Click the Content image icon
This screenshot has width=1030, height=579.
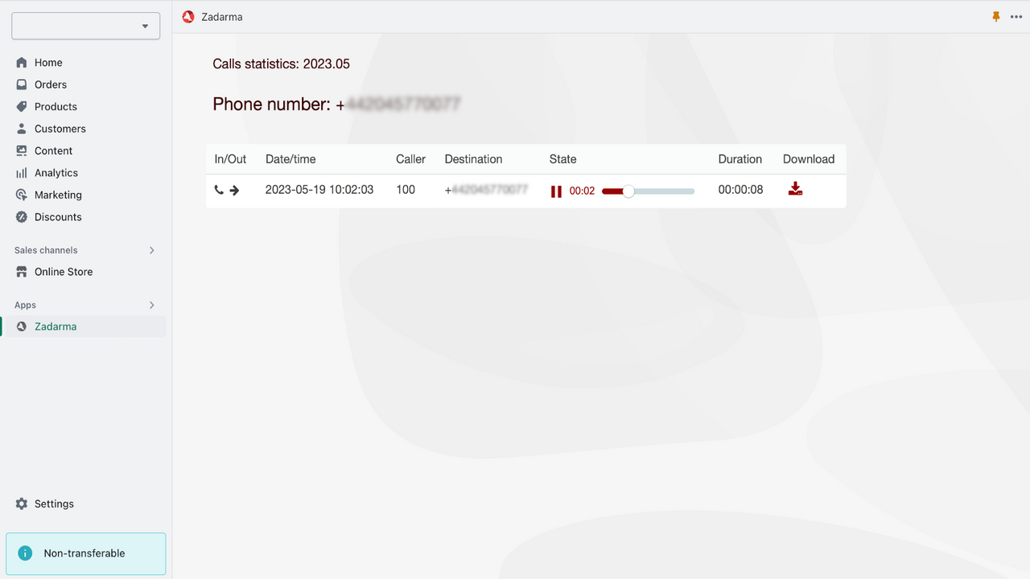[x=22, y=151]
